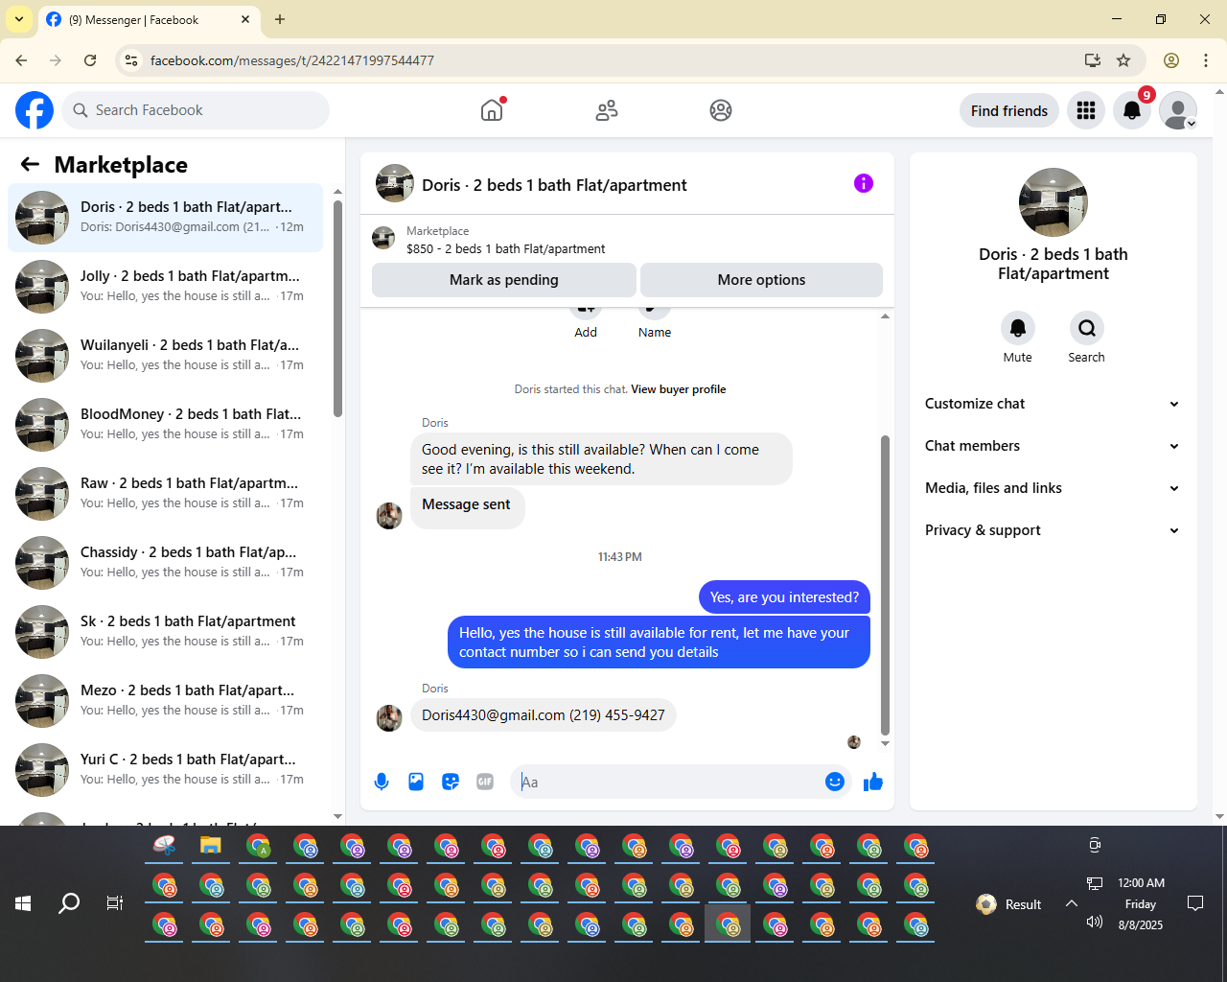Open the account profile avatar menu

coord(1178,110)
